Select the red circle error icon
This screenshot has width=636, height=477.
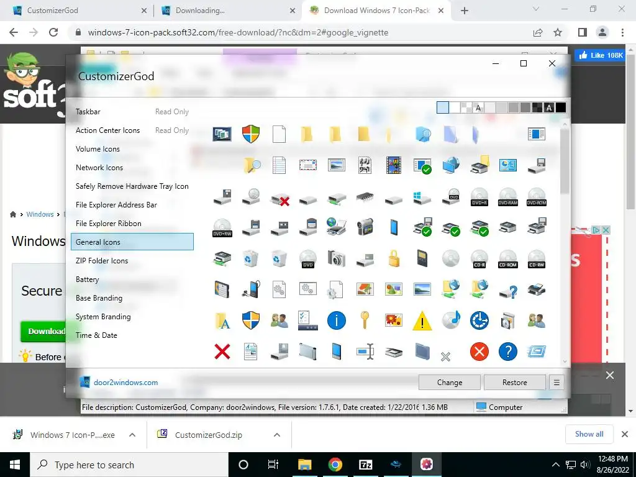point(479,352)
